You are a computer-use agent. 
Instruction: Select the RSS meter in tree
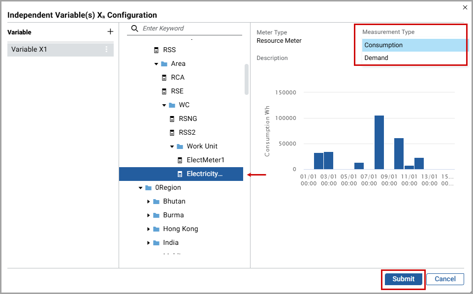click(170, 50)
